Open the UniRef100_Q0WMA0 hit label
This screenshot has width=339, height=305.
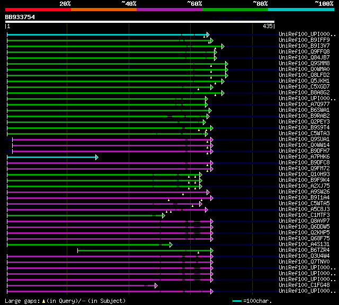pos(304,69)
